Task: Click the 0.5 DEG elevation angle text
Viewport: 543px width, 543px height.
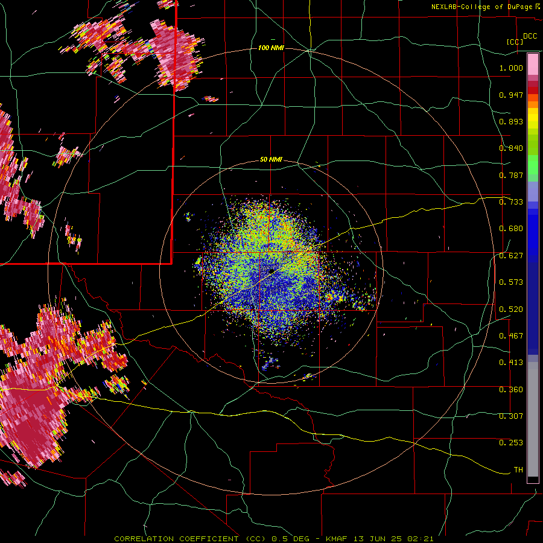Action: (291, 539)
